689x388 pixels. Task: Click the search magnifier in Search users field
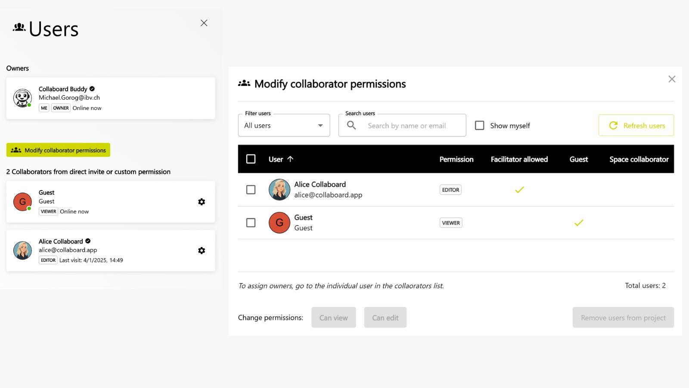(351, 125)
